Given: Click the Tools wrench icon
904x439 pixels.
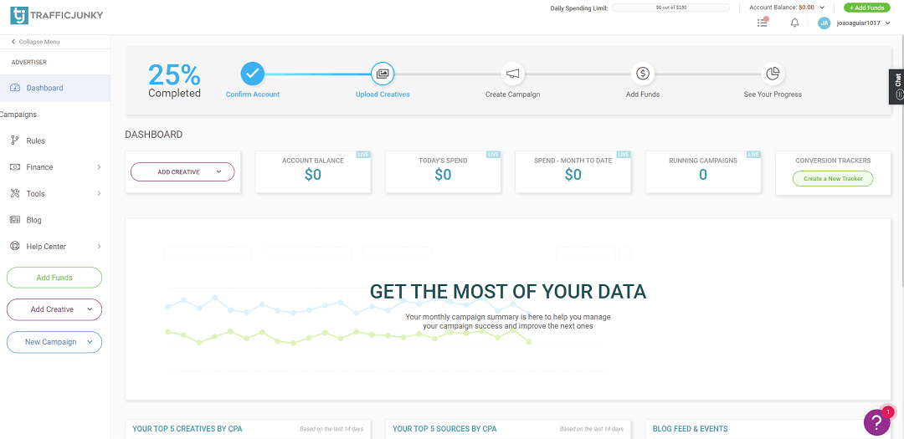Looking at the screenshot, I should 16,193.
